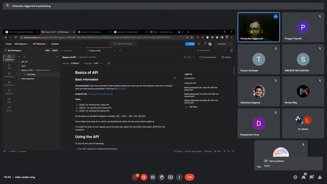Collapse Basics of API collection
Viewport: 327px width, 184px height.
coord(19,71)
